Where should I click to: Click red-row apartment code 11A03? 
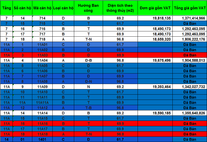[x=42, y=55]
